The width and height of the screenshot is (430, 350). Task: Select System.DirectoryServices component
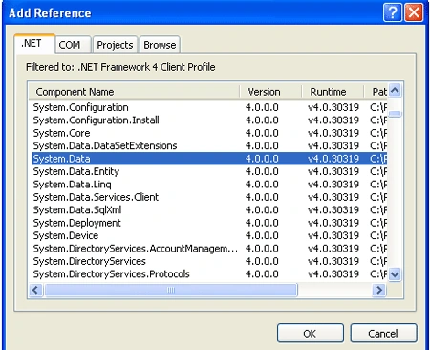click(209, 261)
